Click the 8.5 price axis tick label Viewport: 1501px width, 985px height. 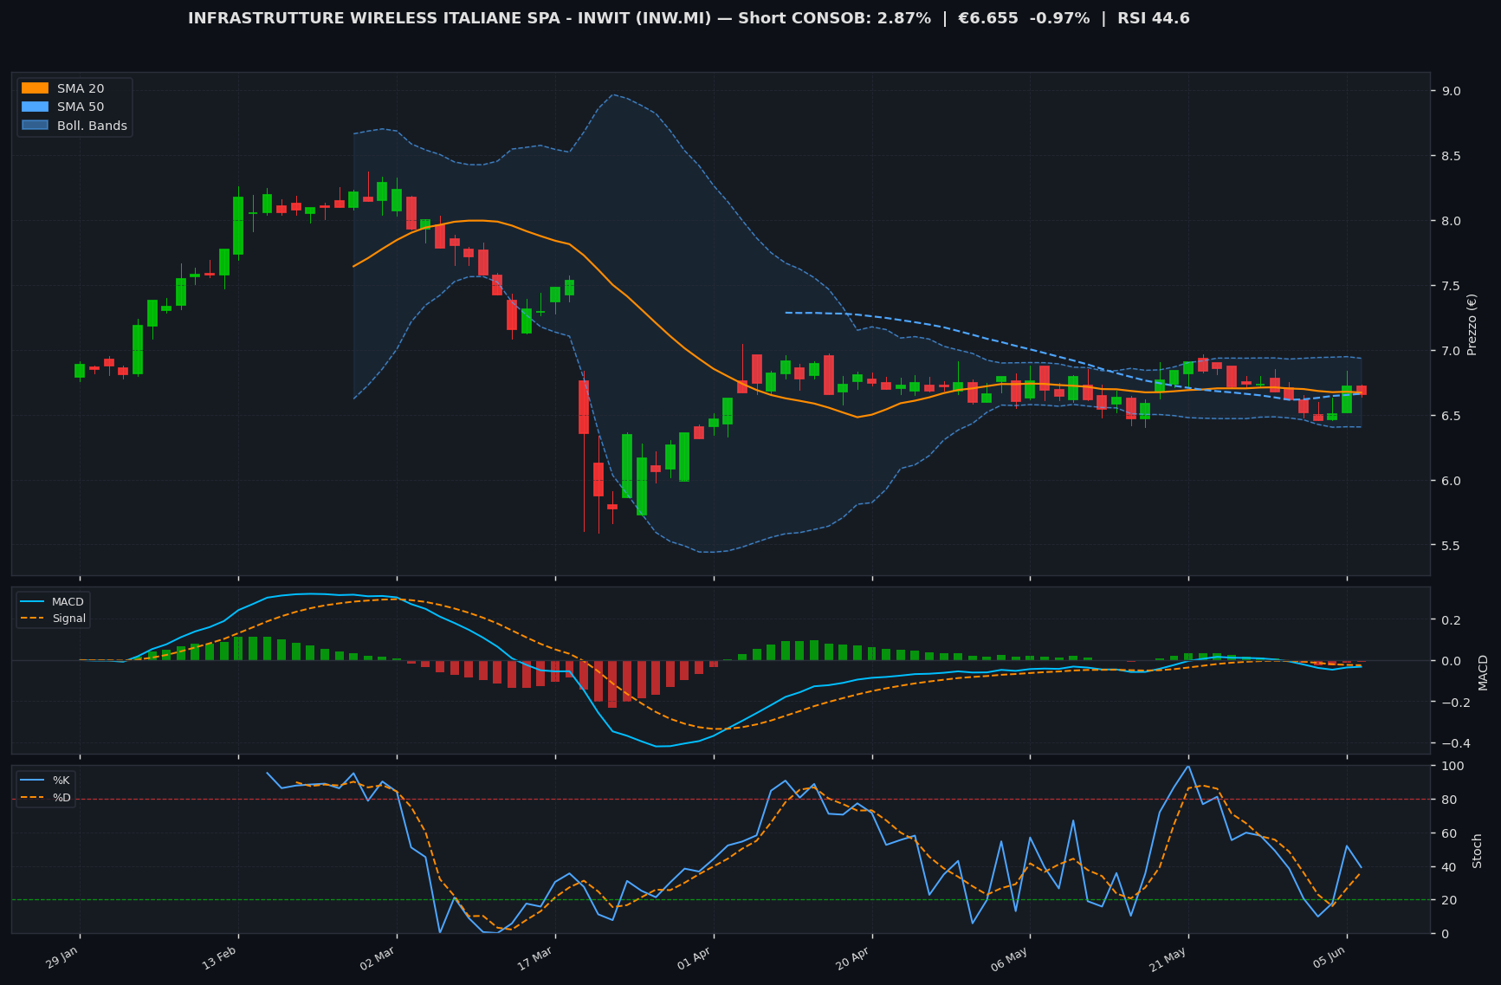[1452, 156]
